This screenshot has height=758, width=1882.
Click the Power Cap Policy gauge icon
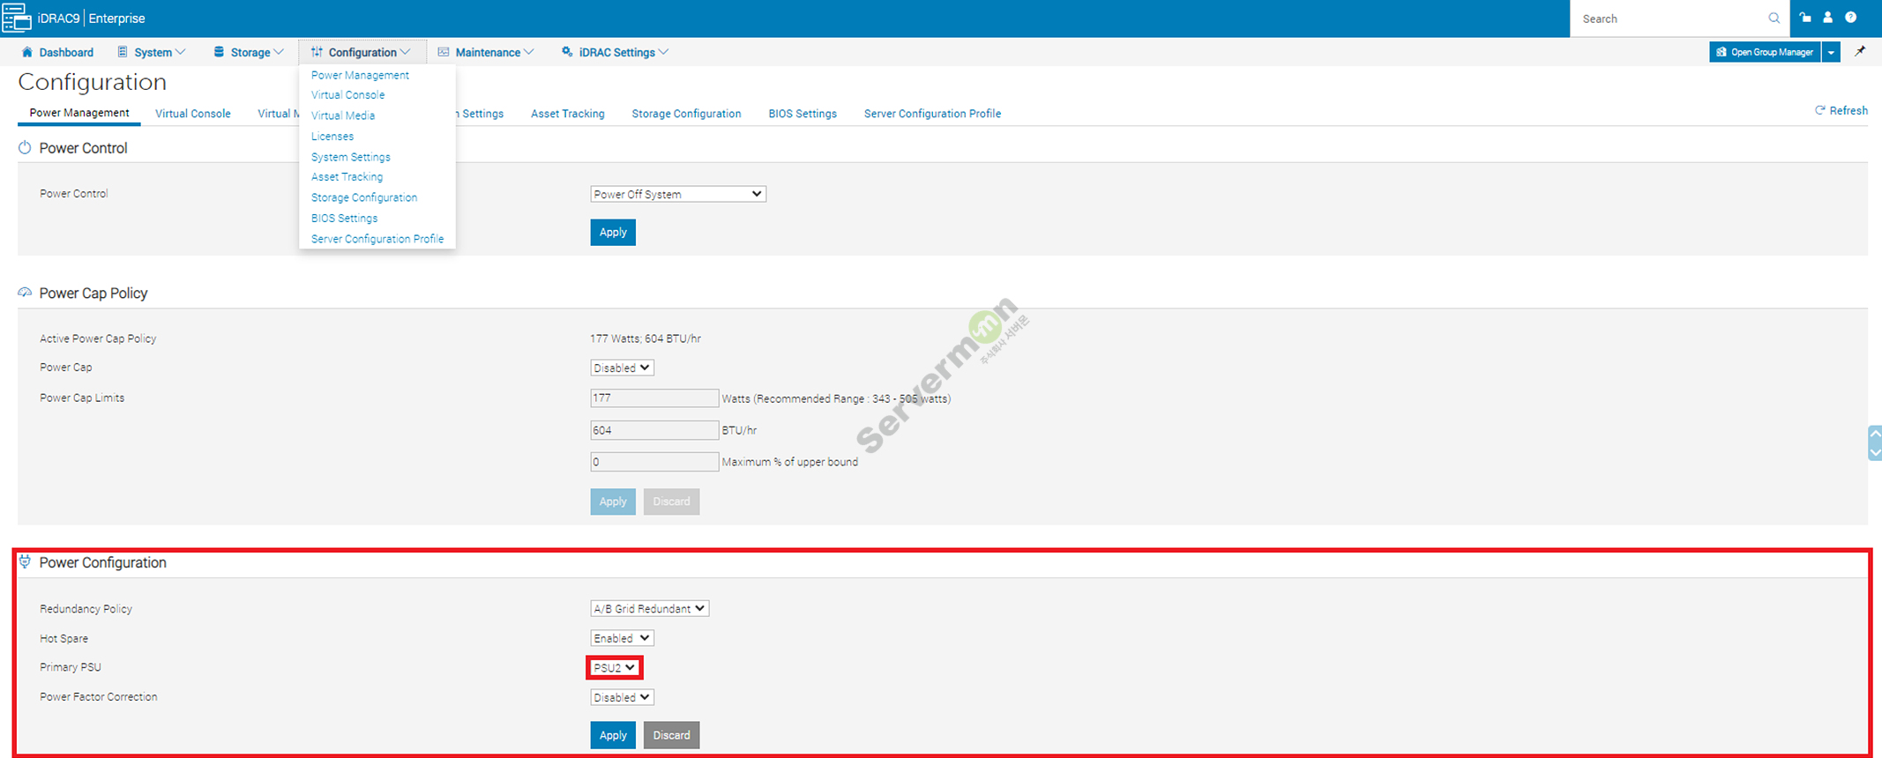(x=25, y=292)
